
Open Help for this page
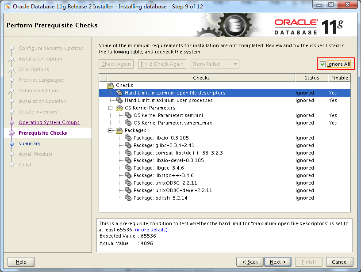21,262
